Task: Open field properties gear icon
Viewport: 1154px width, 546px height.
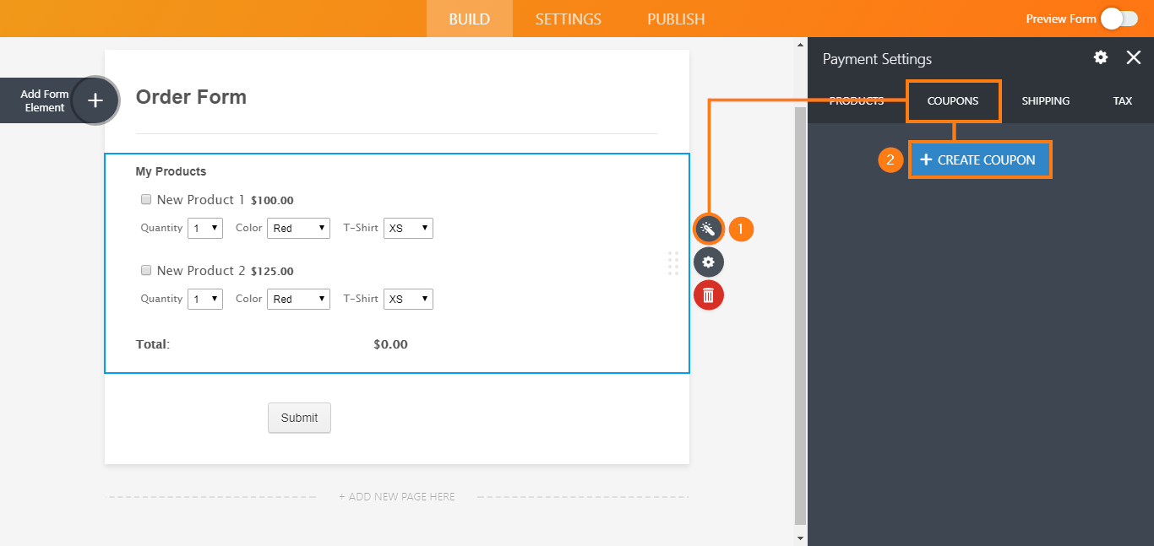Action: [708, 262]
